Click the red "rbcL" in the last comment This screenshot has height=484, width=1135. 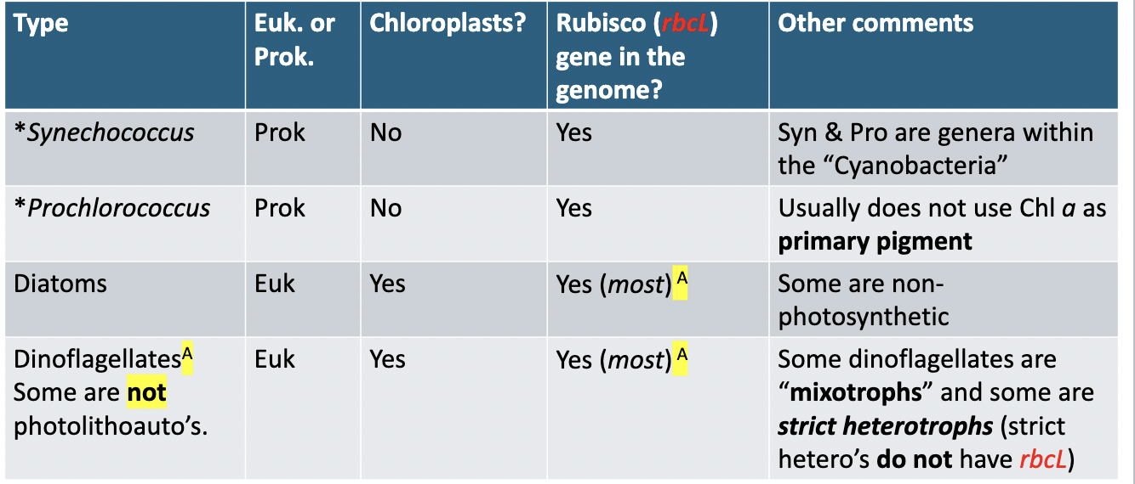[x=1043, y=459]
